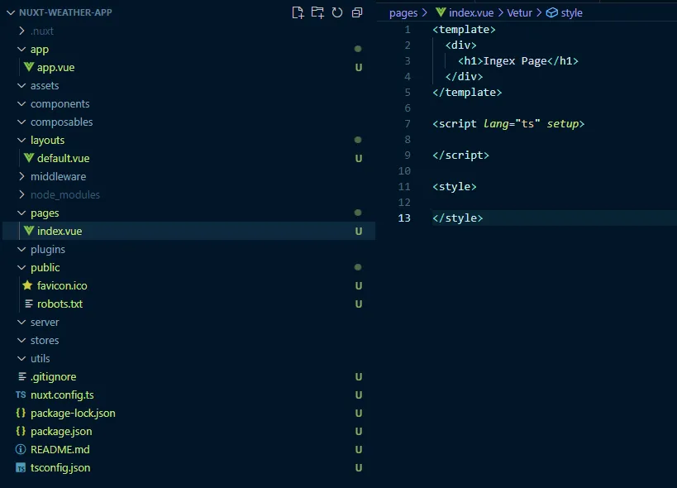Click the modified dot beside layouts folder
Screen dimensions: 677x488
pos(358,140)
